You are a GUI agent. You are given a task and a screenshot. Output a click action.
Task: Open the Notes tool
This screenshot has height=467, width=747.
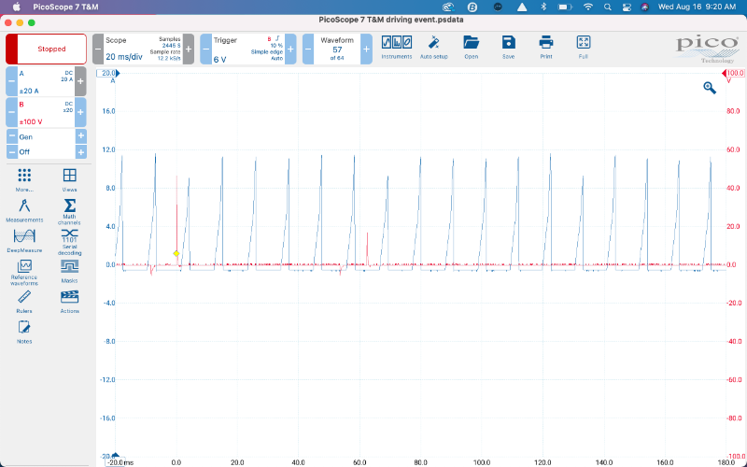pos(24,331)
